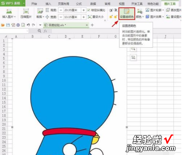The height and width of the screenshot is (155, 182).
Task: Expand the Picture Effects dropdown arrow
Action: point(163,17)
